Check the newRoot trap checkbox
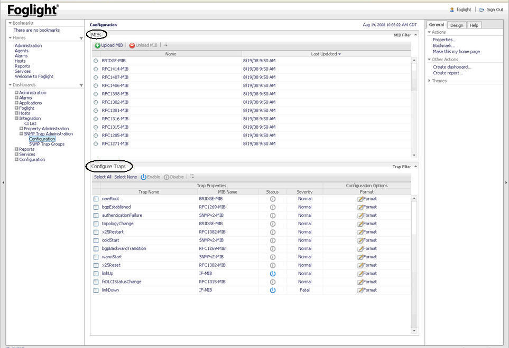Image resolution: width=509 pixels, height=348 pixels. (x=96, y=199)
